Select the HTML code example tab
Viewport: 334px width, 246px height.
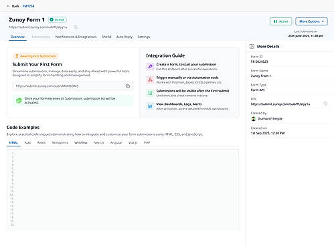point(13,142)
